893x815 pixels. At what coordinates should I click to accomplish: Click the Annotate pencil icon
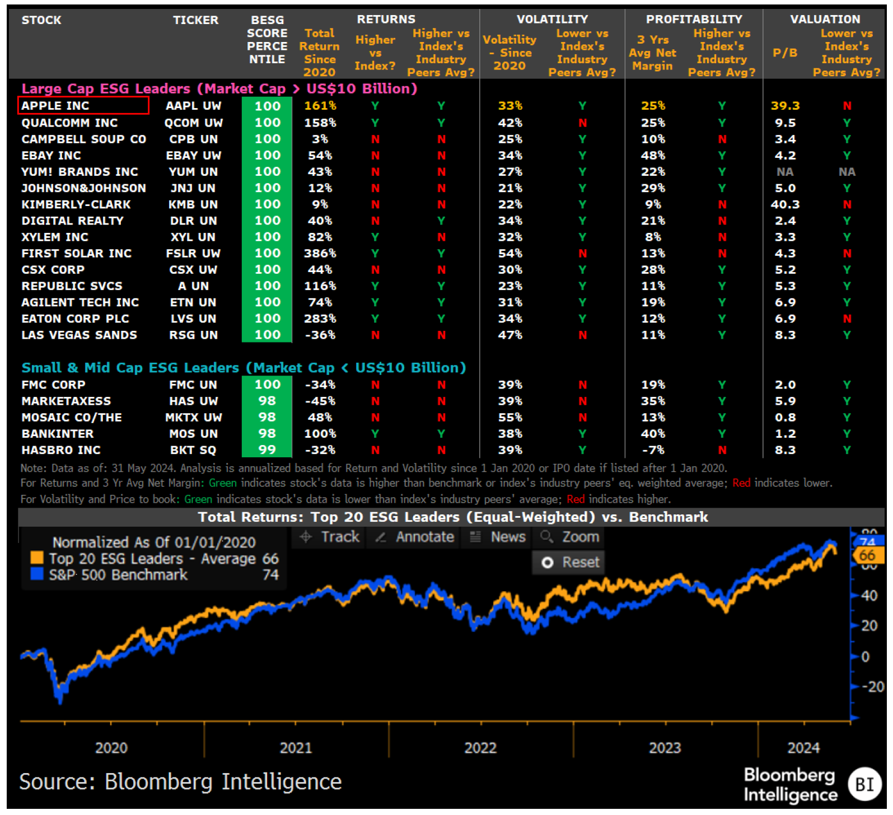(x=381, y=537)
